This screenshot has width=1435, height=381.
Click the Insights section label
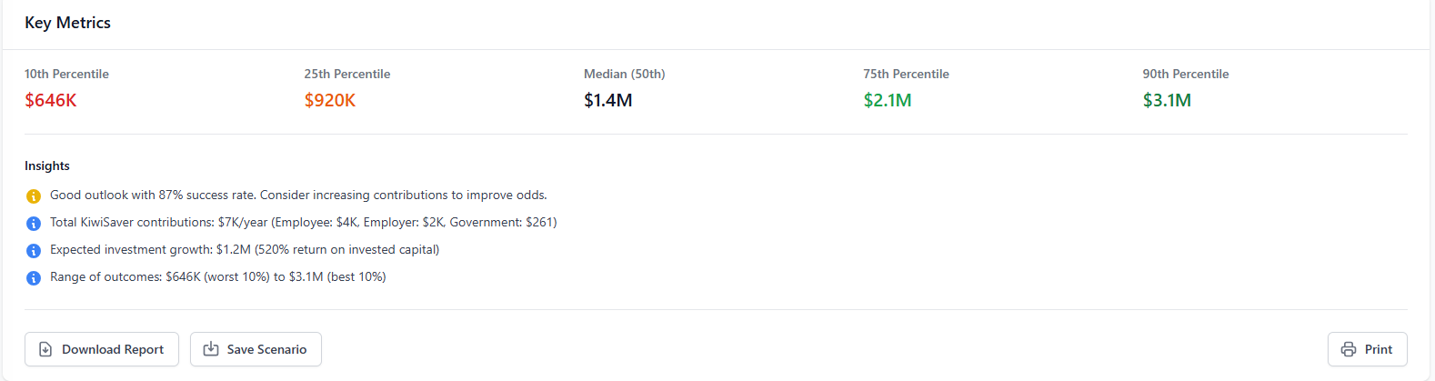click(x=47, y=165)
